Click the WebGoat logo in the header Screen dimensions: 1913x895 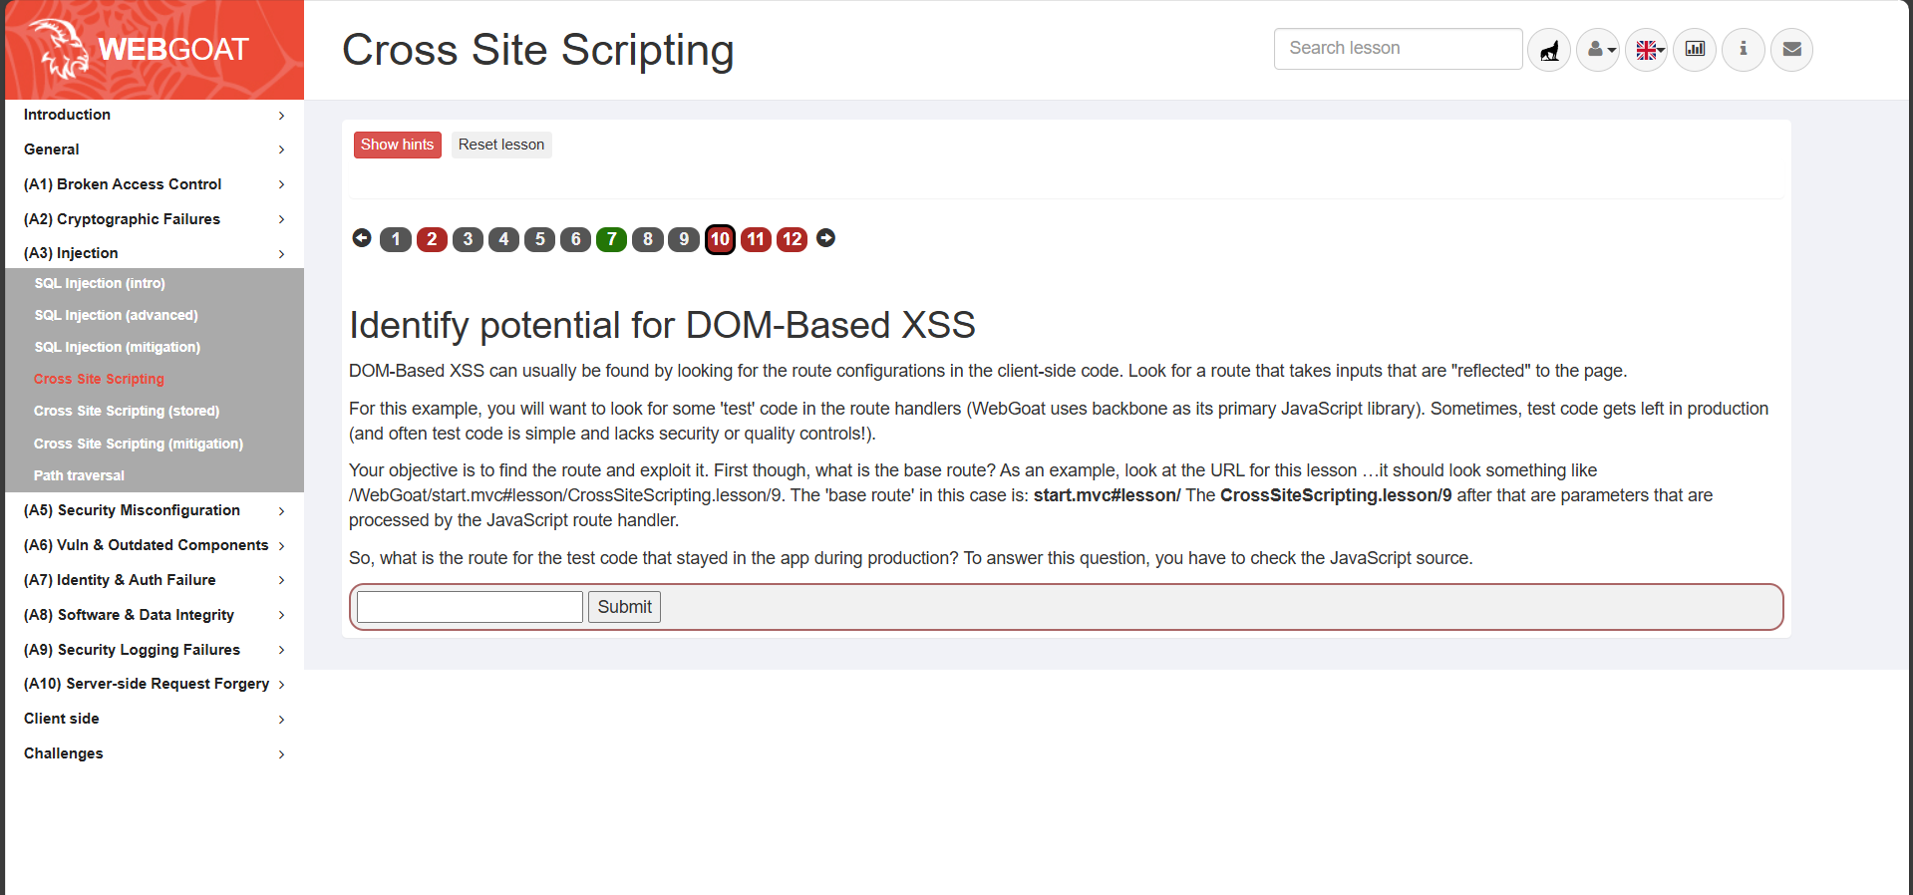pos(155,50)
